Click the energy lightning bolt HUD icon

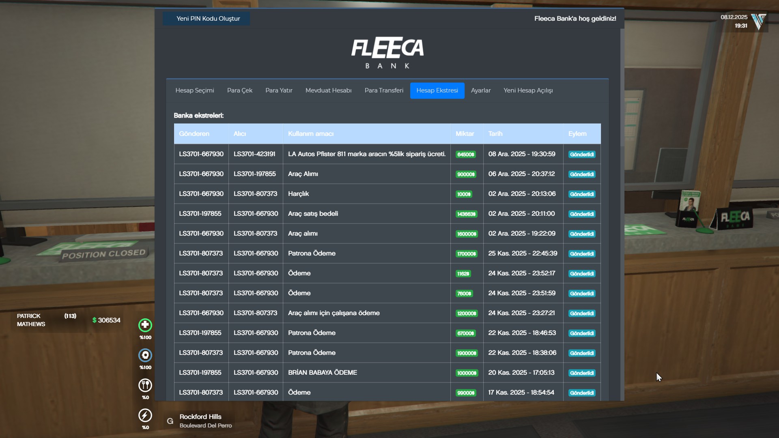[x=145, y=415]
